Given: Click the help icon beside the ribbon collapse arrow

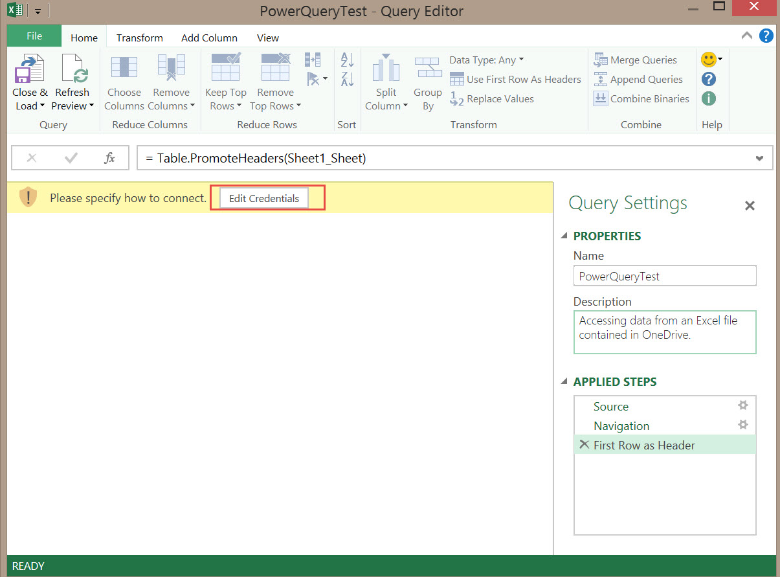Looking at the screenshot, I should 766,36.
